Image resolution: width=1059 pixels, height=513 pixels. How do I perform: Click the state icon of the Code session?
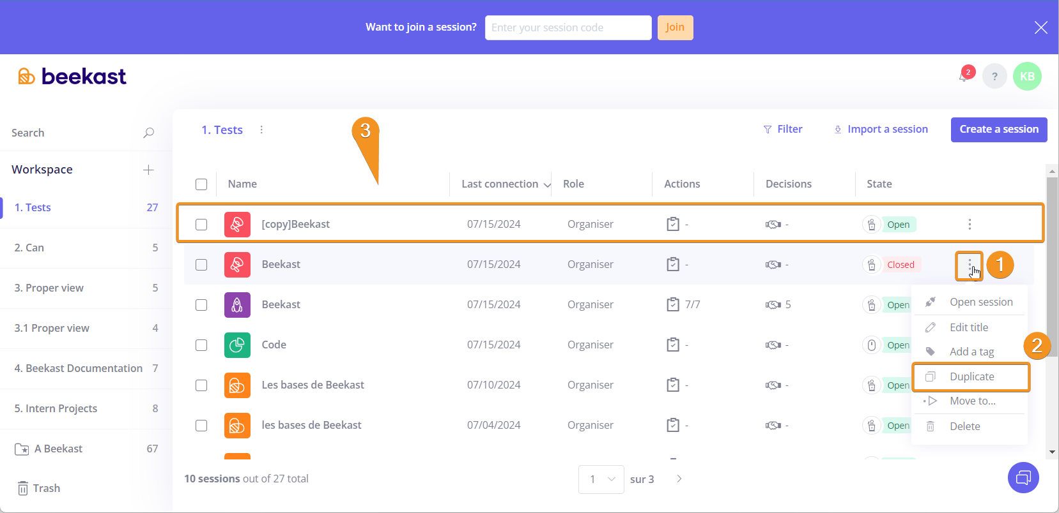click(x=872, y=345)
